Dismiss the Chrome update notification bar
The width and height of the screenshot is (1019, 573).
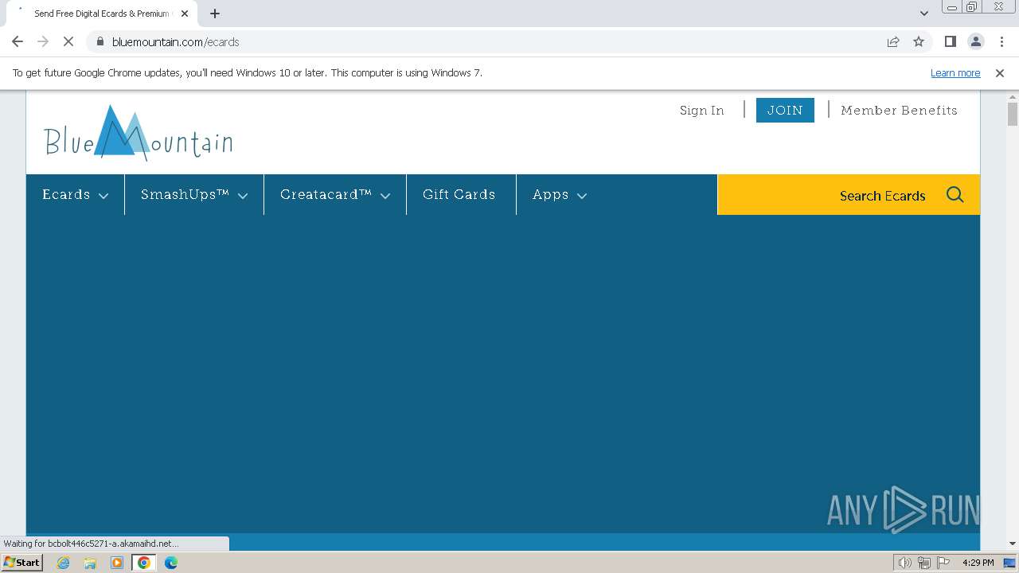[x=1000, y=72]
